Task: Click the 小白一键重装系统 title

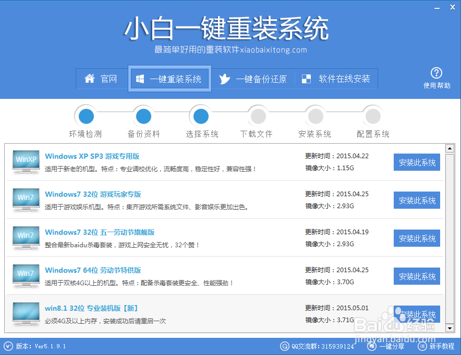Action: tap(226, 29)
